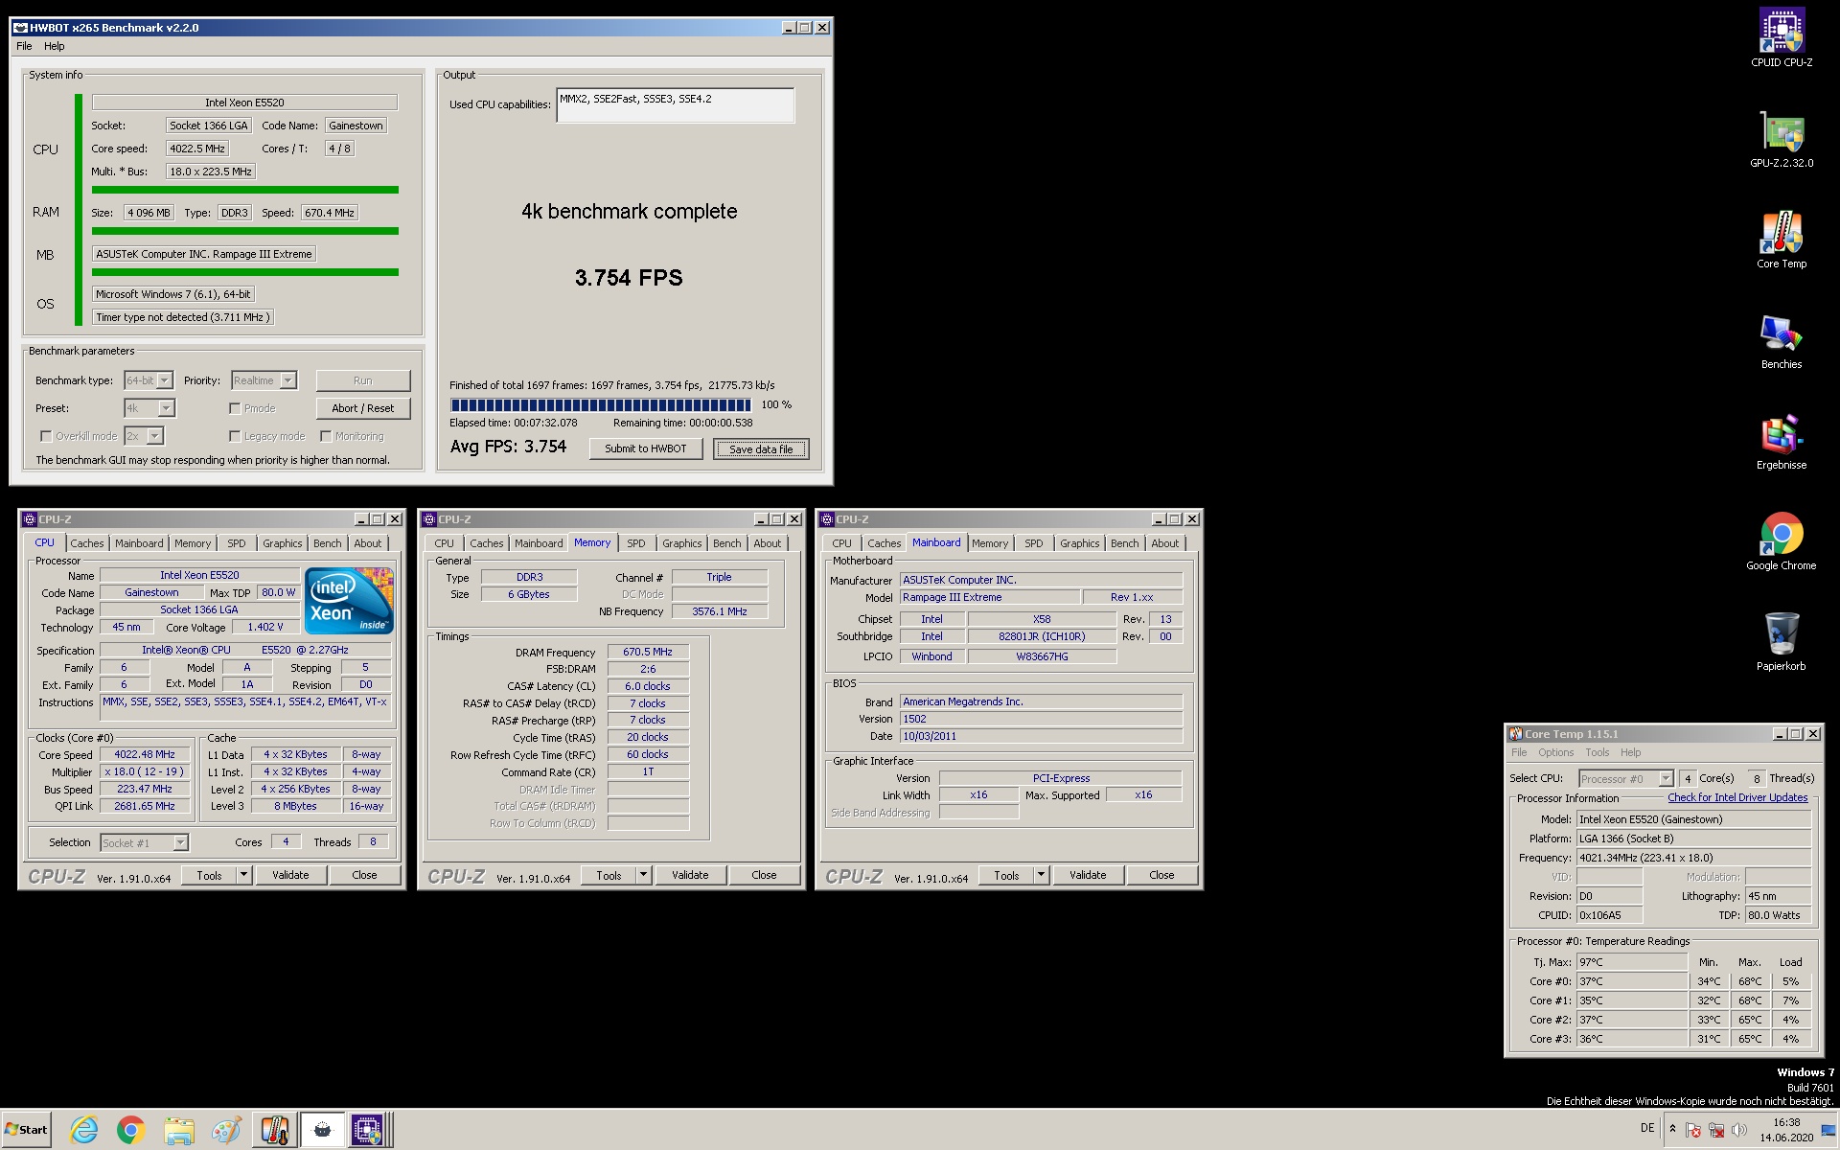
Task: Open Core Temp Select CPU dropdown
Action: click(x=1666, y=778)
